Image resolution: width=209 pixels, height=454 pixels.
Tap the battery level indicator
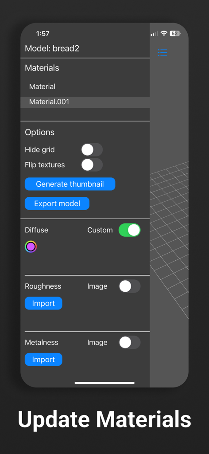[175, 33]
